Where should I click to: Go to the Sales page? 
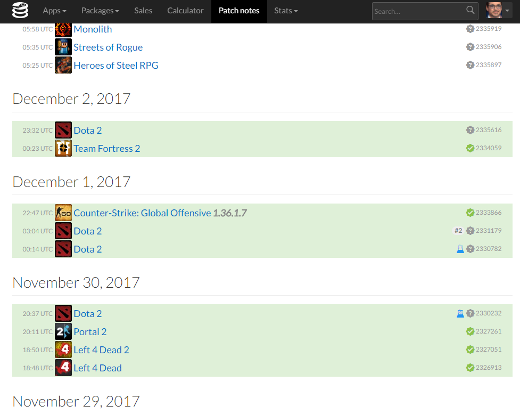point(143,11)
